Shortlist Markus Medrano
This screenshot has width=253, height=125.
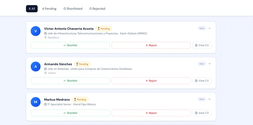coord(70,113)
